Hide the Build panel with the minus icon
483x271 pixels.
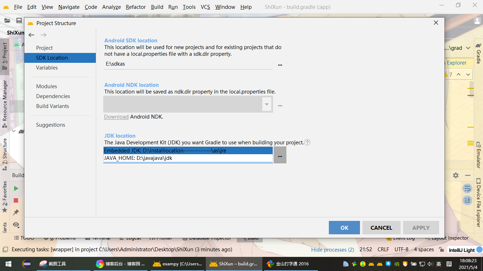468,175
